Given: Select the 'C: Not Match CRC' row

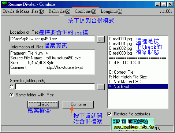Looking at the screenshot, I should pos(138,82).
